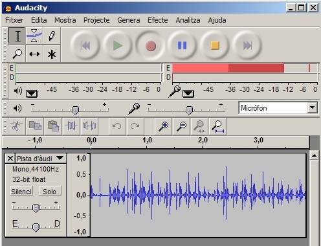Screen dimensions: 321x246
Task: Click output speaker icon in meter toolbar
Action: coord(18,91)
